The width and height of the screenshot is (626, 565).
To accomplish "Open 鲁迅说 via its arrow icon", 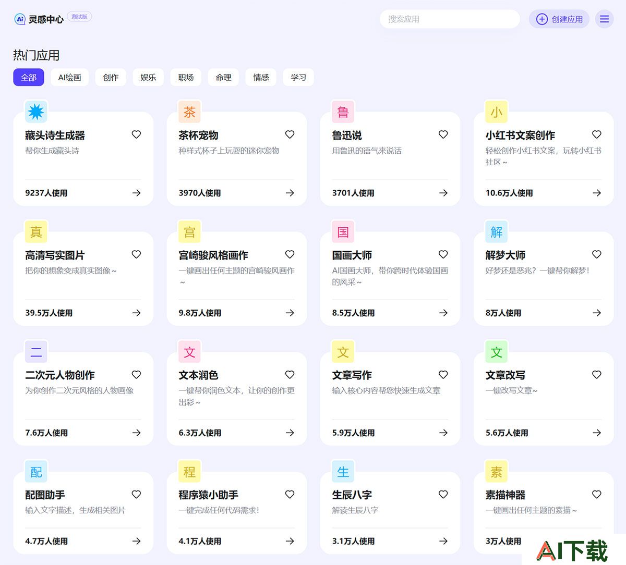I will pyautogui.click(x=443, y=193).
